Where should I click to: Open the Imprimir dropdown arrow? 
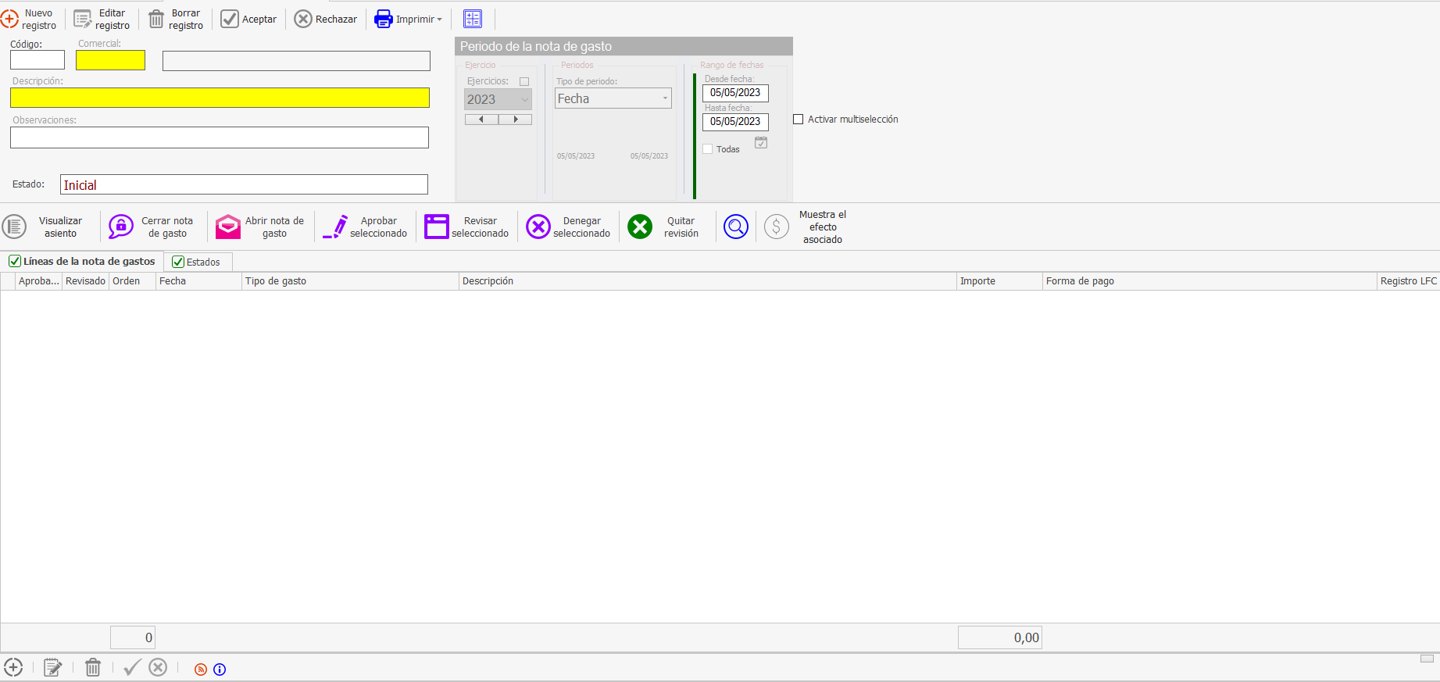(440, 20)
